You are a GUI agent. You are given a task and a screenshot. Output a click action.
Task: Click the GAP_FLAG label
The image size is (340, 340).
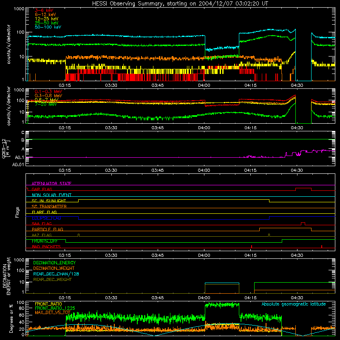coord(42,189)
